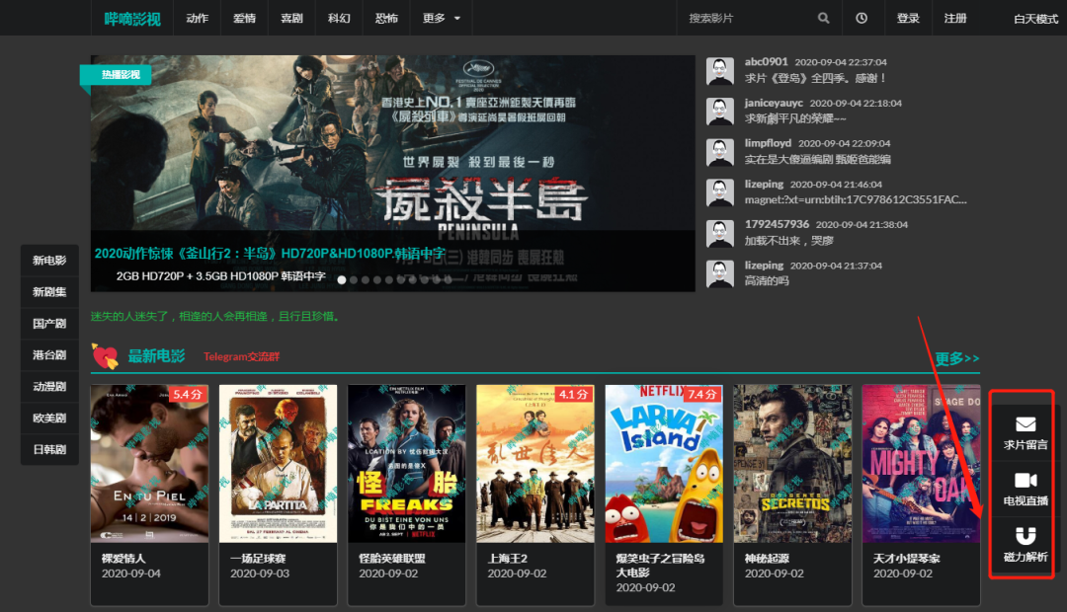Screen dimensions: 1067x612
Task: Go to 哔嘀影视 home logo
Action: tap(132, 19)
